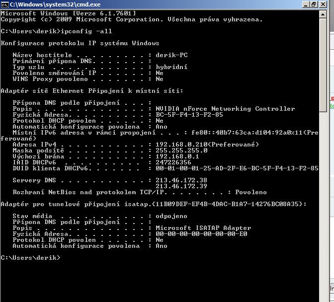Click the bottom C:\Users\derik> prompt
Viewport: 334px width, 302px height.
[30, 258]
